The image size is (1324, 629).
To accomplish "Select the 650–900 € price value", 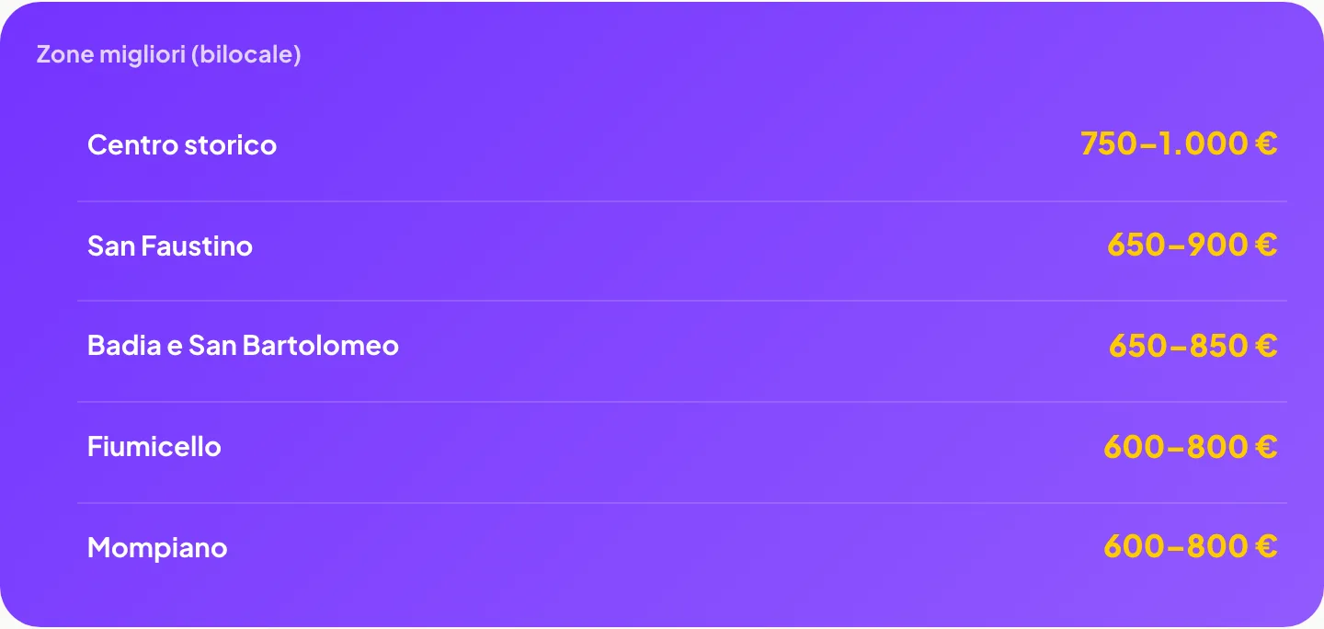I will 1193,245.
